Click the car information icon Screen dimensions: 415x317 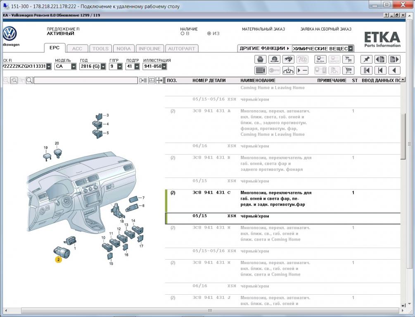288,71
